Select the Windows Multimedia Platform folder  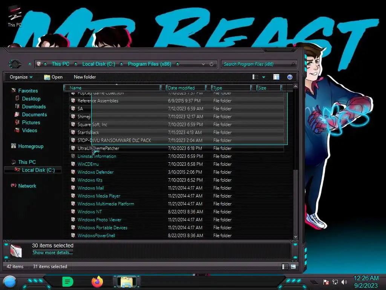coord(176,204)
